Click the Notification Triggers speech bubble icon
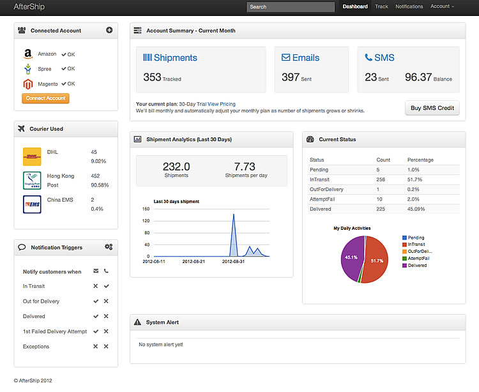 [22, 247]
